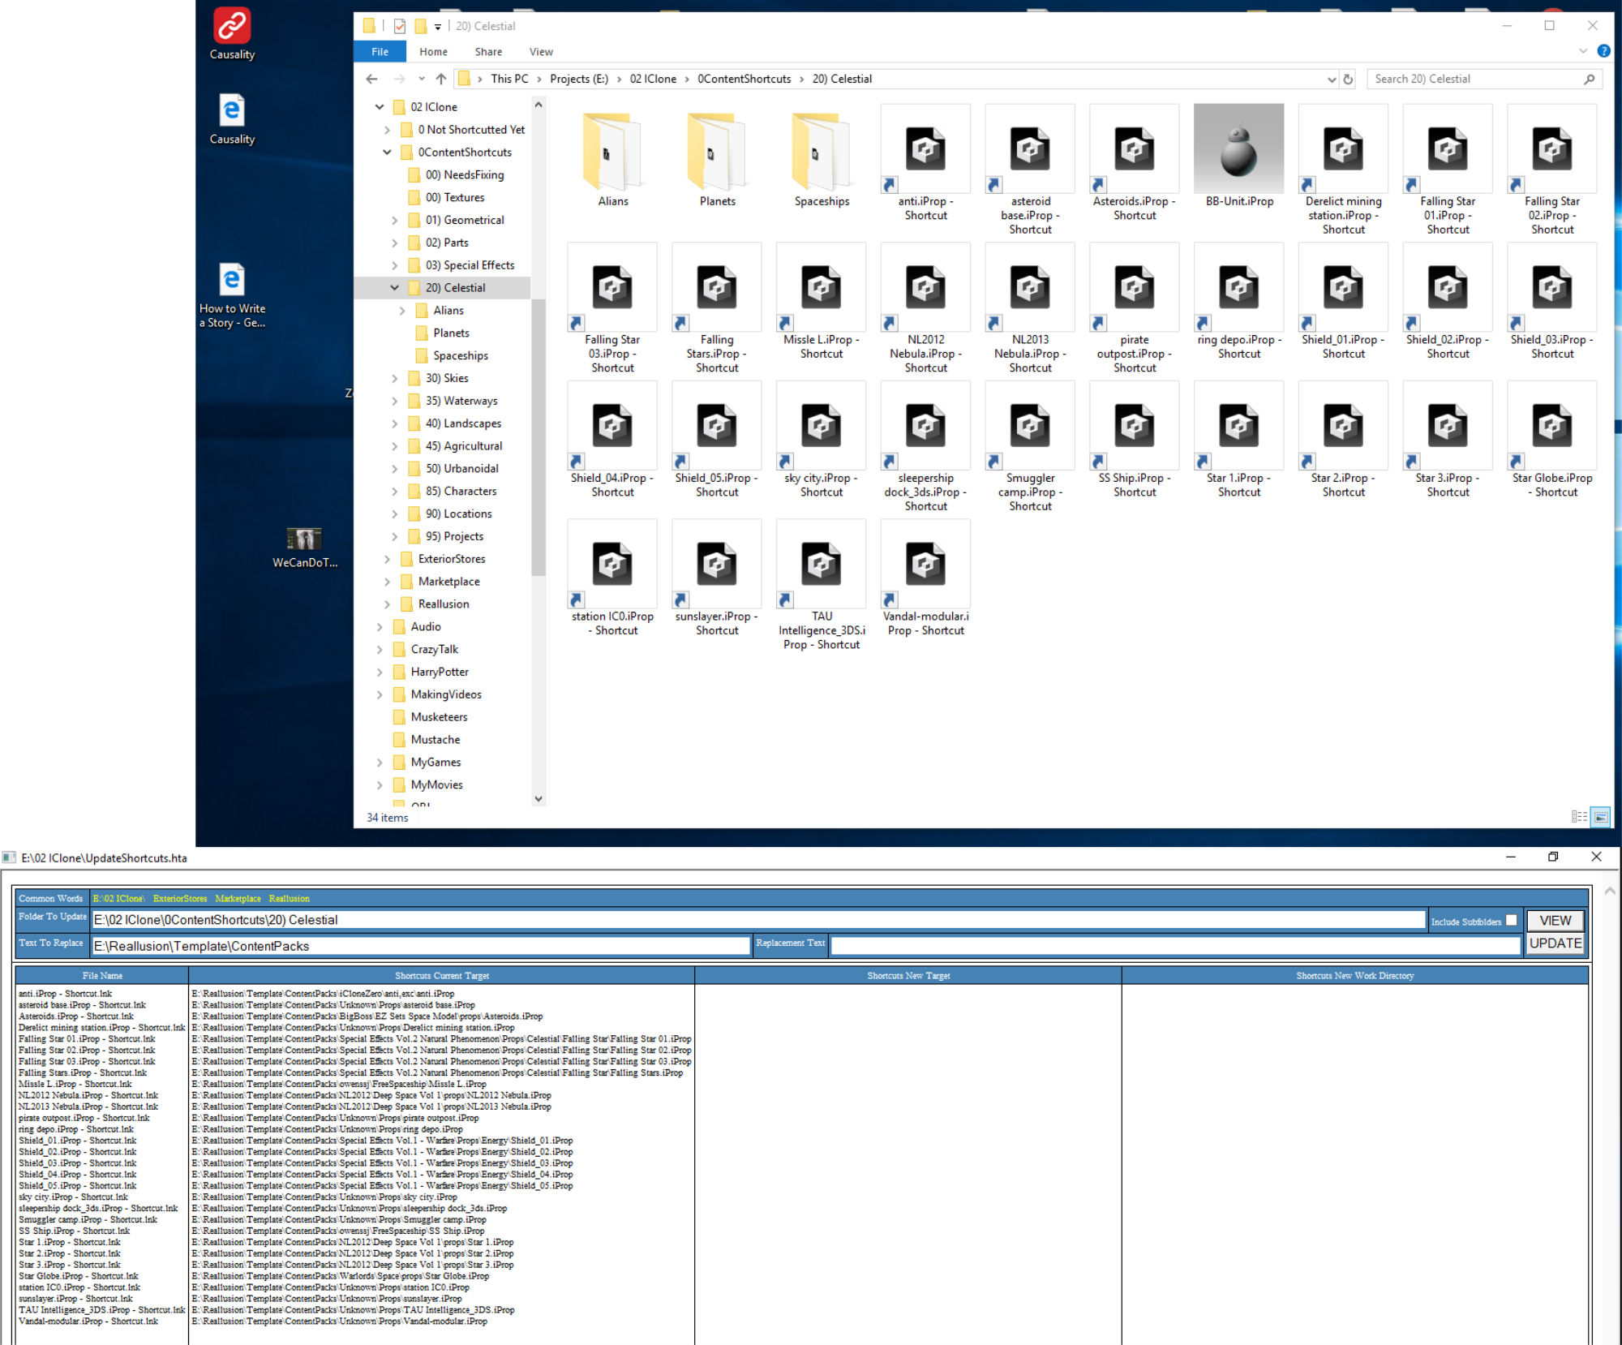Image resolution: width=1622 pixels, height=1345 pixels.
Task: Click 0ContentShortcuts in breadcrumb path
Action: point(744,79)
